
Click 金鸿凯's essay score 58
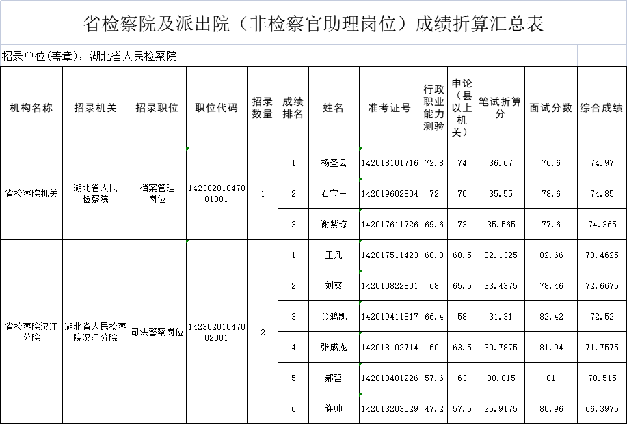(462, 316)
